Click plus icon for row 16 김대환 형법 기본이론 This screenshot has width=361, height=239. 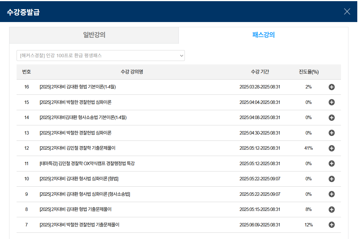coord(332,87)
